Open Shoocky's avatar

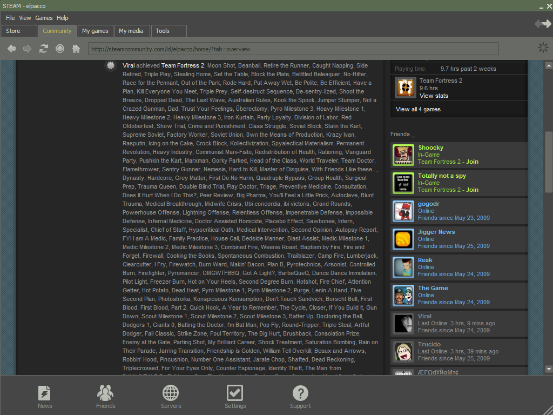point(403,155)
